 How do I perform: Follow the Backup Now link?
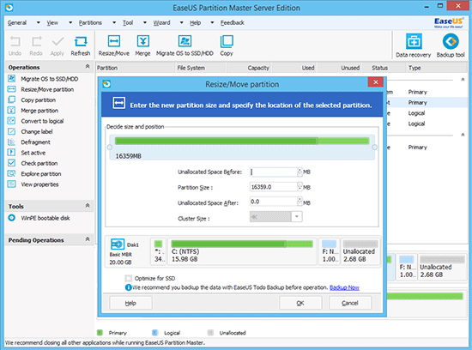tap(344, 287)
